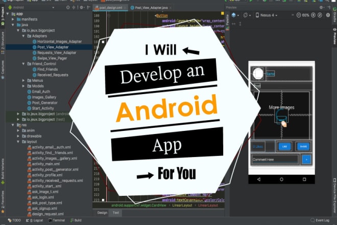Collapse the Adapters package
Screen dimensions: 337x225
pyautogui.click(x=23, y=36)
